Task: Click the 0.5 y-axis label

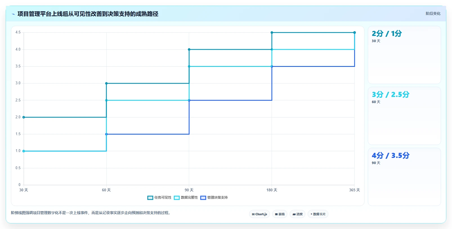Action: pyautogui.click(x=18, y=168)
